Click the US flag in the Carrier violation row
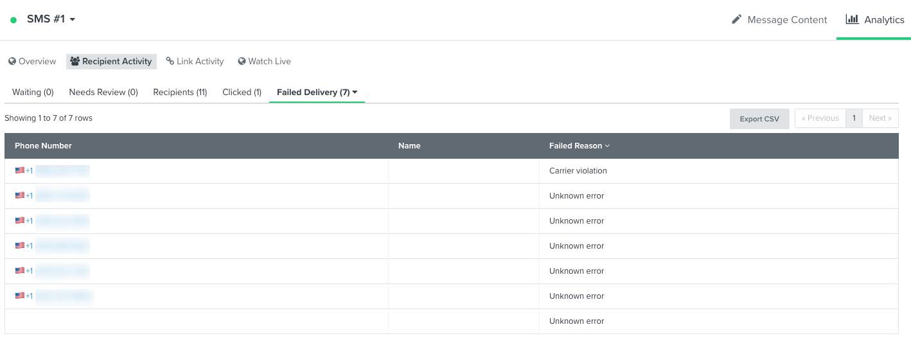Viewport: 911px width, 347px height. (x=19, y=170)
